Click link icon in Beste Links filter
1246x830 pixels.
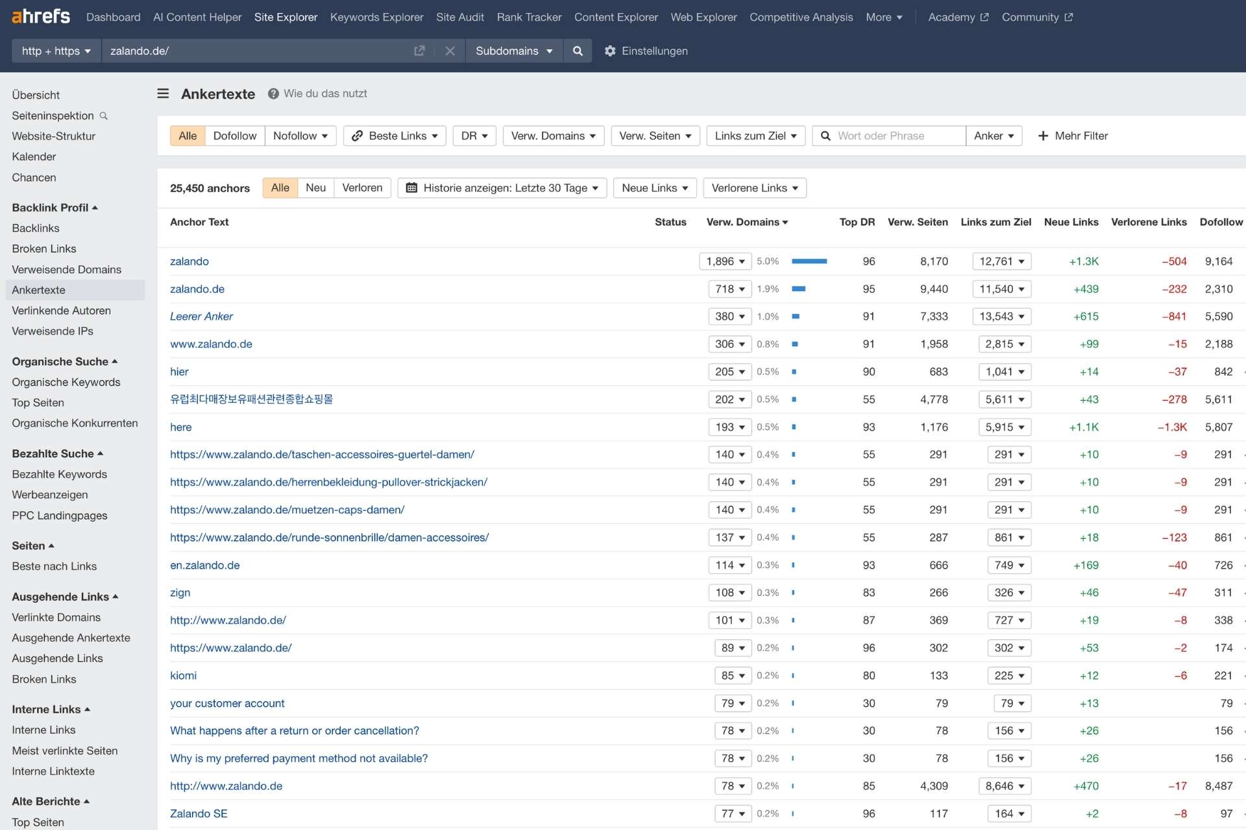357,136
